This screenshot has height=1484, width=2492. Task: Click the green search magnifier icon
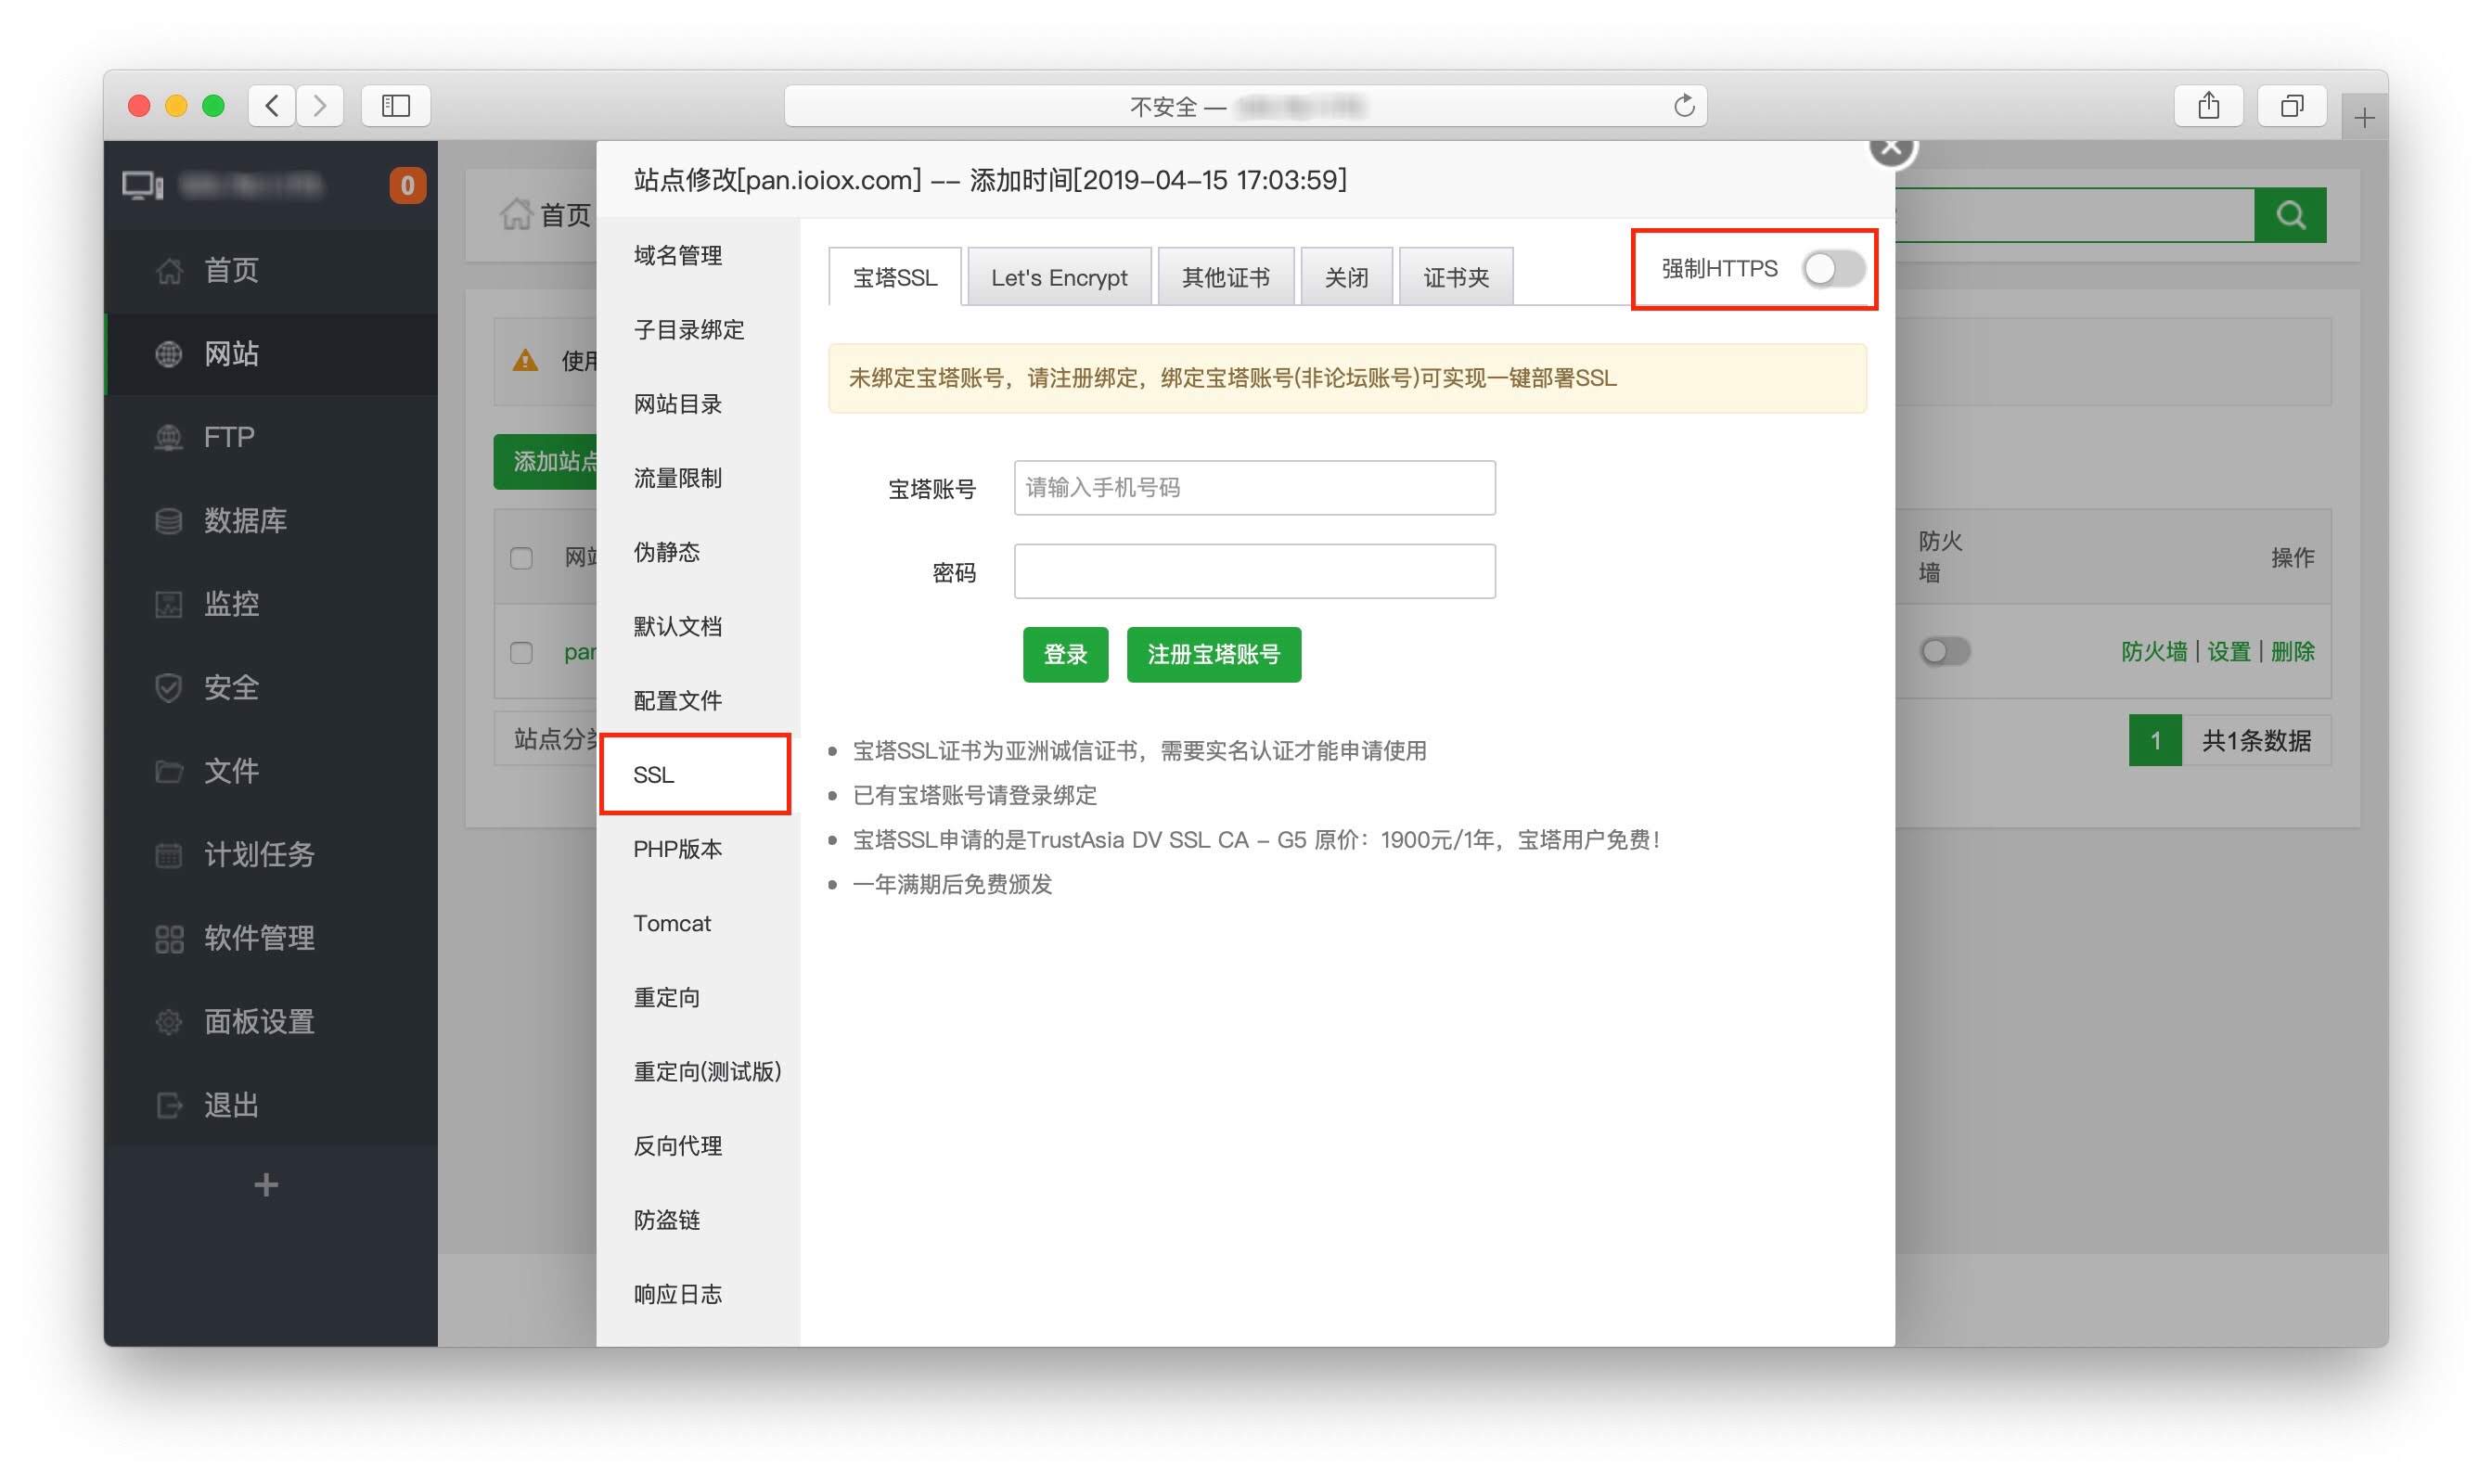point(2289,215)
